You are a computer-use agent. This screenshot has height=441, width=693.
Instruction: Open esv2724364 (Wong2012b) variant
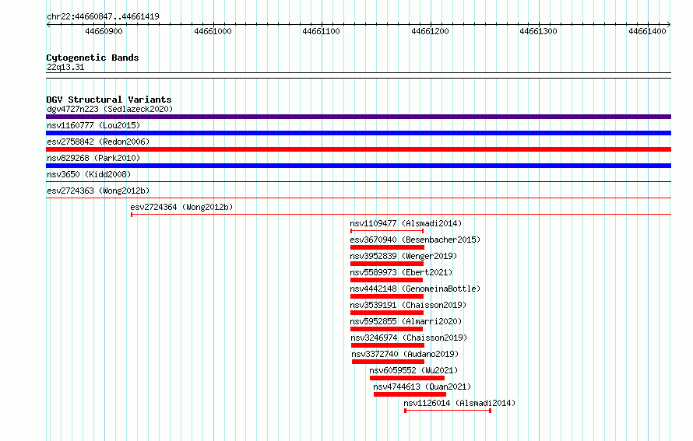(x=181, y=207)
